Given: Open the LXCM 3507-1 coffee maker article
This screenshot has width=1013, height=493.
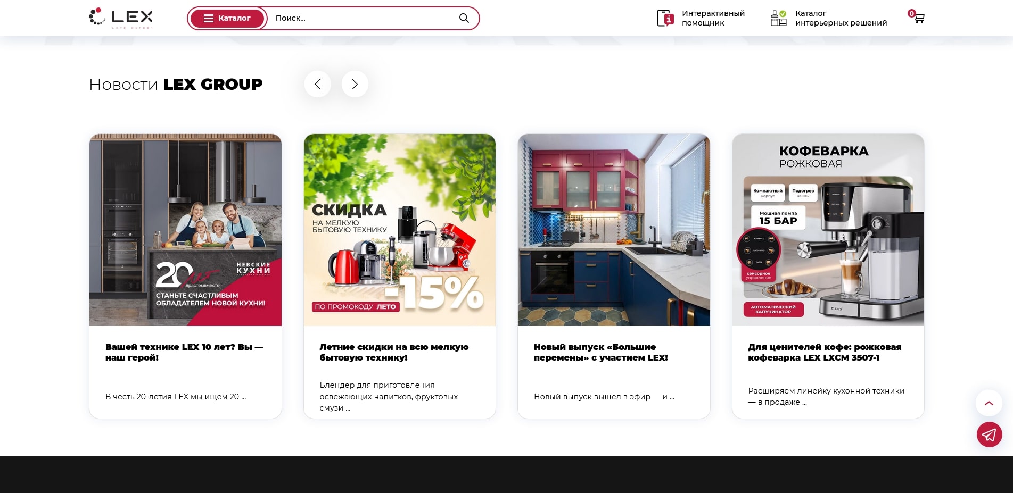Looking at the screenshot, I should tap(825, 352).
